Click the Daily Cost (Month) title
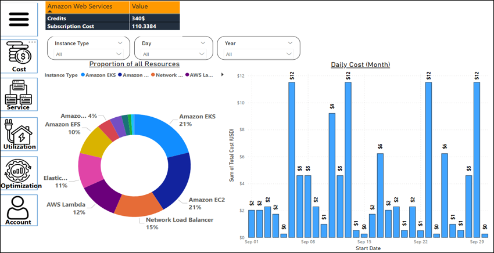The height and width of the screenshot is (253, 494). [x=360, y=64]
